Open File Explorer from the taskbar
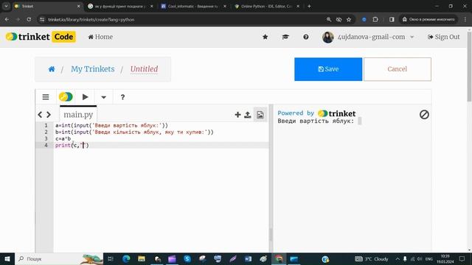This screenshot has width=472, height=265. 142,258
